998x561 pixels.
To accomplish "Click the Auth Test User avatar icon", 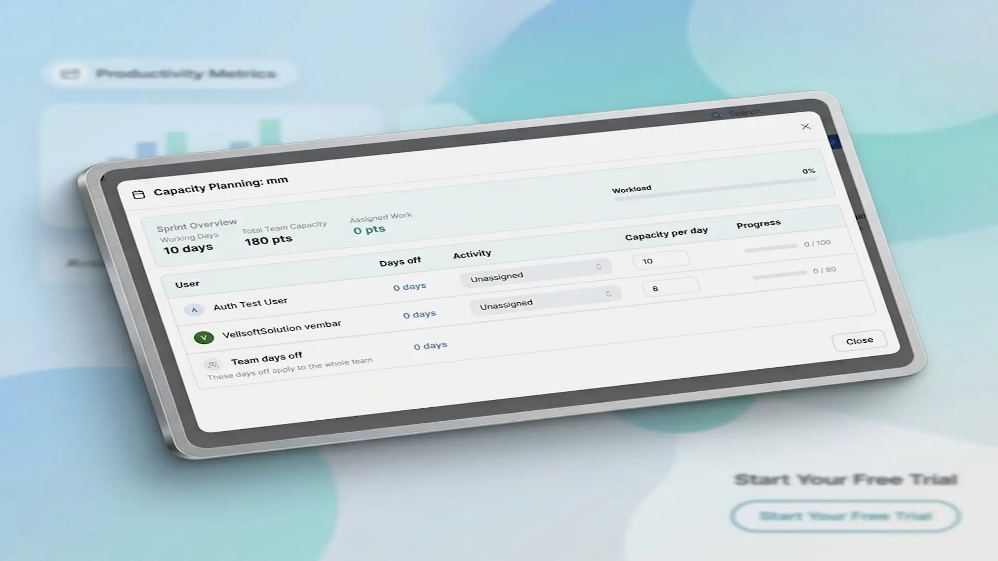I will [194, 310].
